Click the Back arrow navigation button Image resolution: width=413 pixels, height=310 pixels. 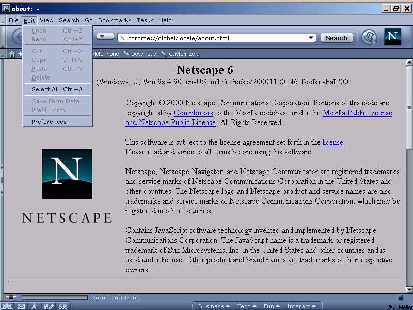point(17,37)
